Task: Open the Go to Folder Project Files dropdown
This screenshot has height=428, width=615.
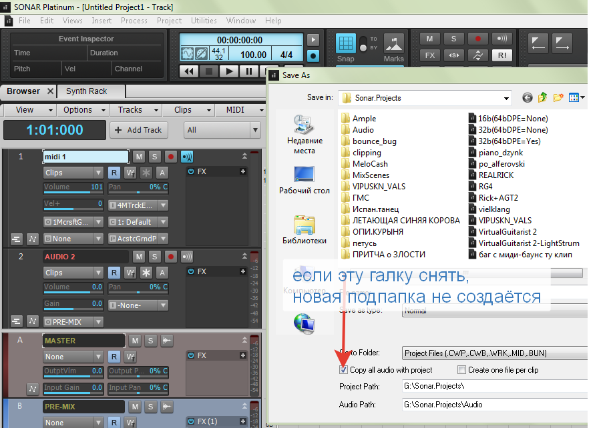Action: tap(495, 353)
